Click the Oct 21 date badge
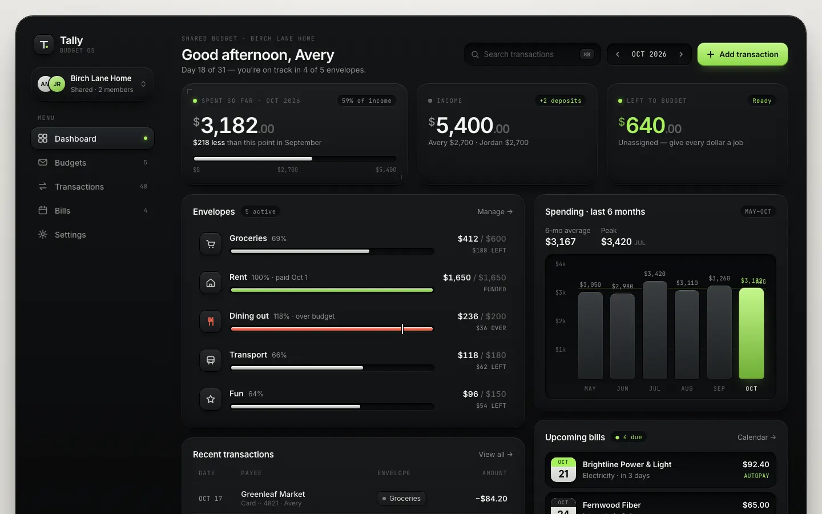 point(563,469)
